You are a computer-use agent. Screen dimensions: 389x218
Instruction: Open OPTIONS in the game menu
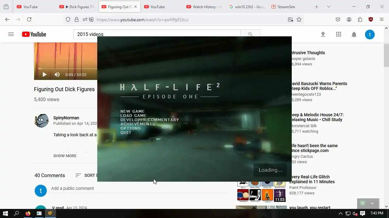(x=130, y=128)
